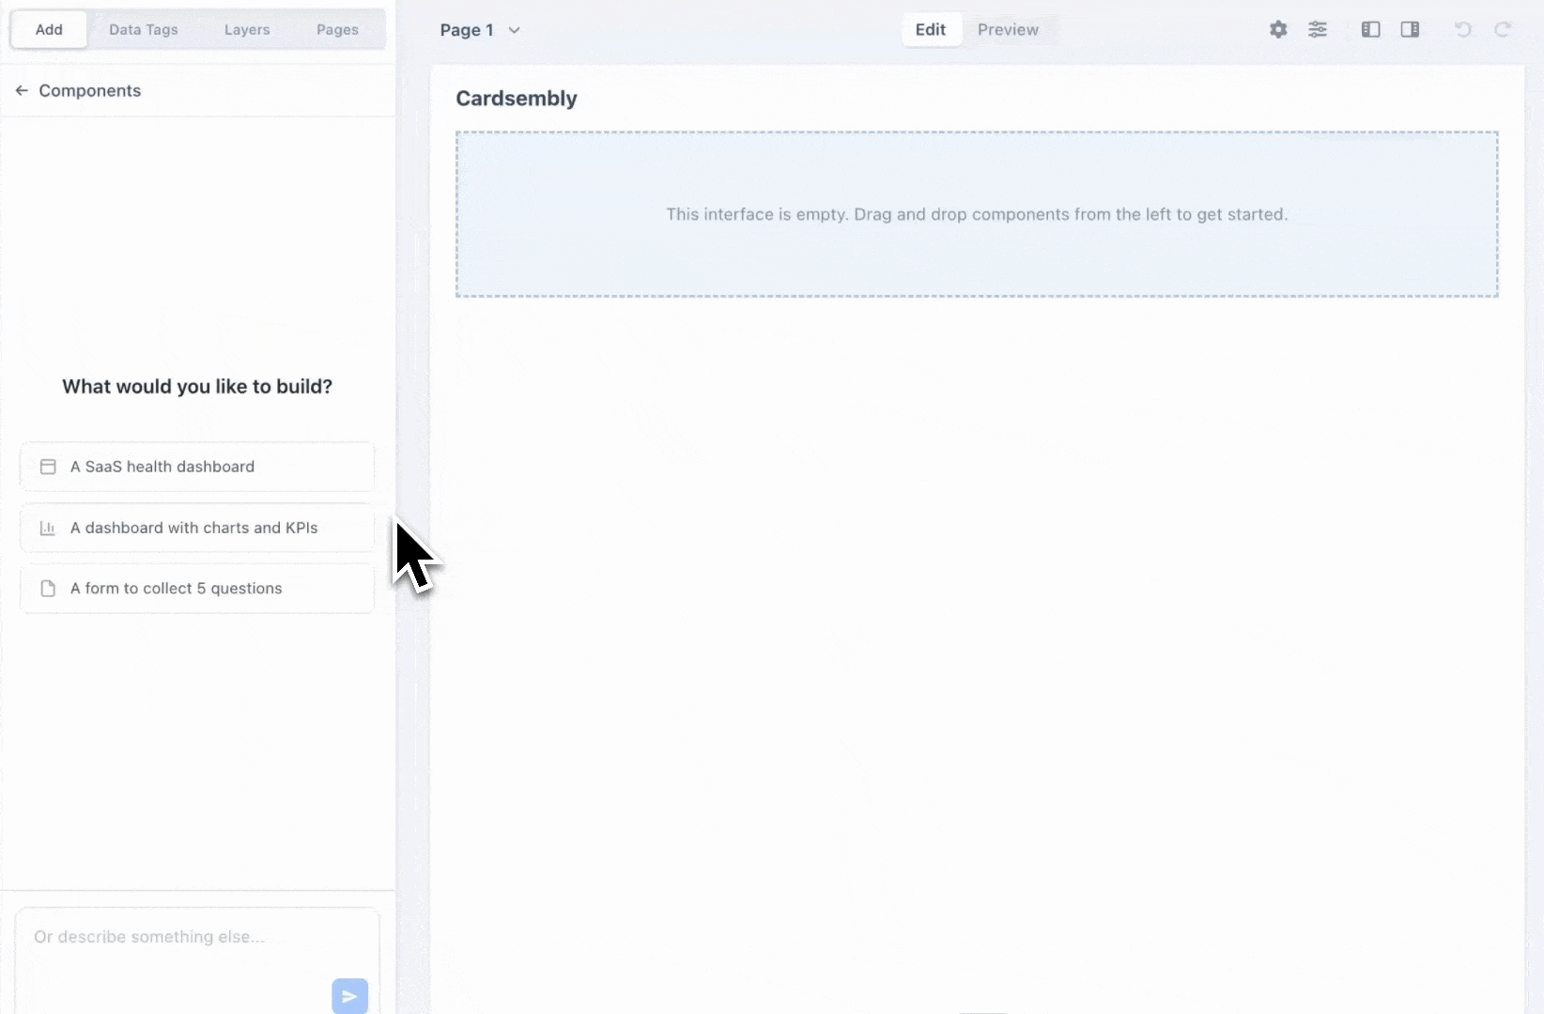Switch to Preview mode
This screenshot has width=1544, height=1014.
(1008, 29)
